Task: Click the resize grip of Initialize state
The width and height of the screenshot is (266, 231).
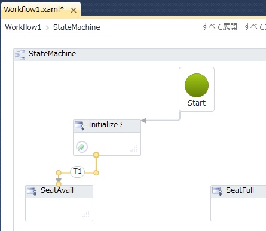Action: click(x=134, y=149)
